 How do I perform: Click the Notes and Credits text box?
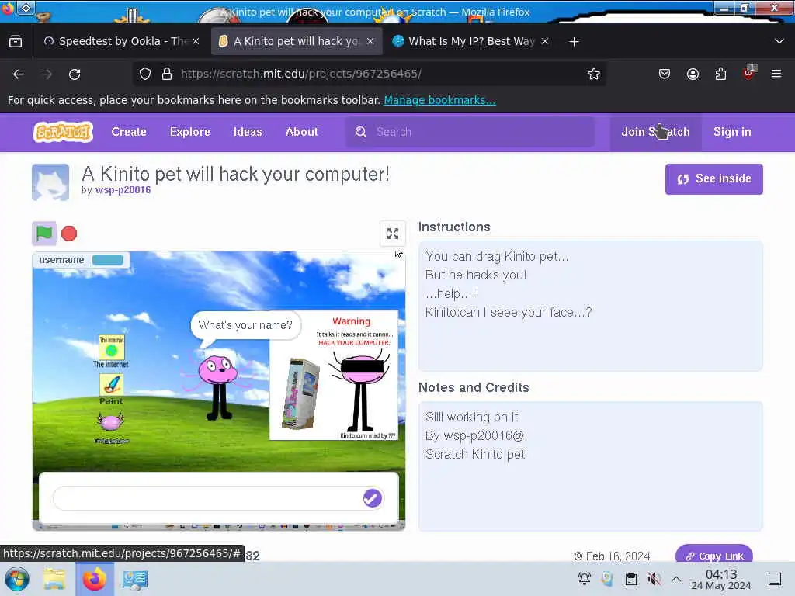tap(590, 466)
